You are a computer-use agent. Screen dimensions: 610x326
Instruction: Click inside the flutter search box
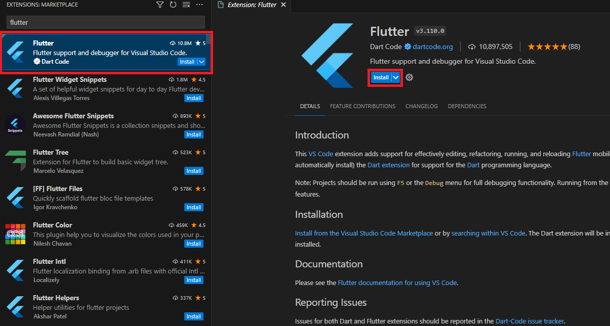(x=105, y=22)
